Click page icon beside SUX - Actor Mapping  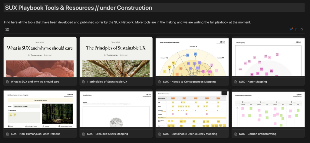pos(236,82)
